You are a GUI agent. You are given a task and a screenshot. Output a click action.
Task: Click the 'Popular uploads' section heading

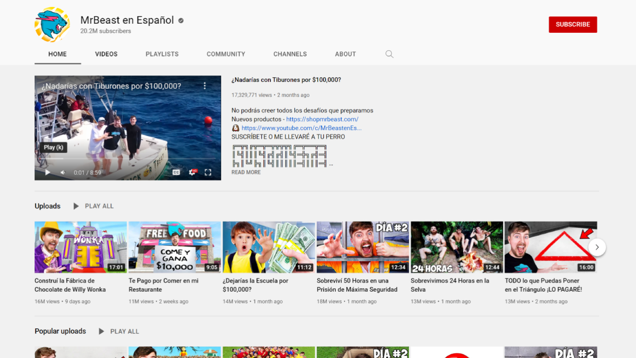(x=60, y=332)
